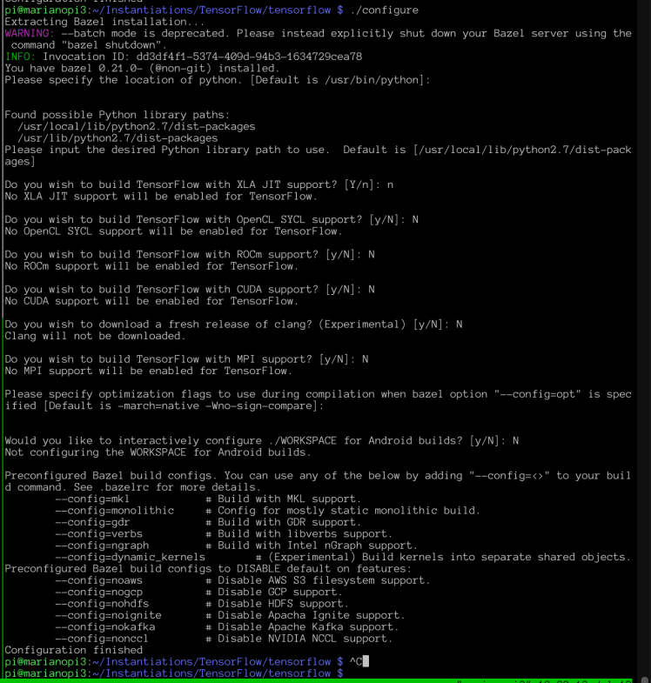Select the invocation ID dd3df4f1-5374-409d-94b3-1634729cea78
This screenshot has width=651, height=683.
[249, 57]
